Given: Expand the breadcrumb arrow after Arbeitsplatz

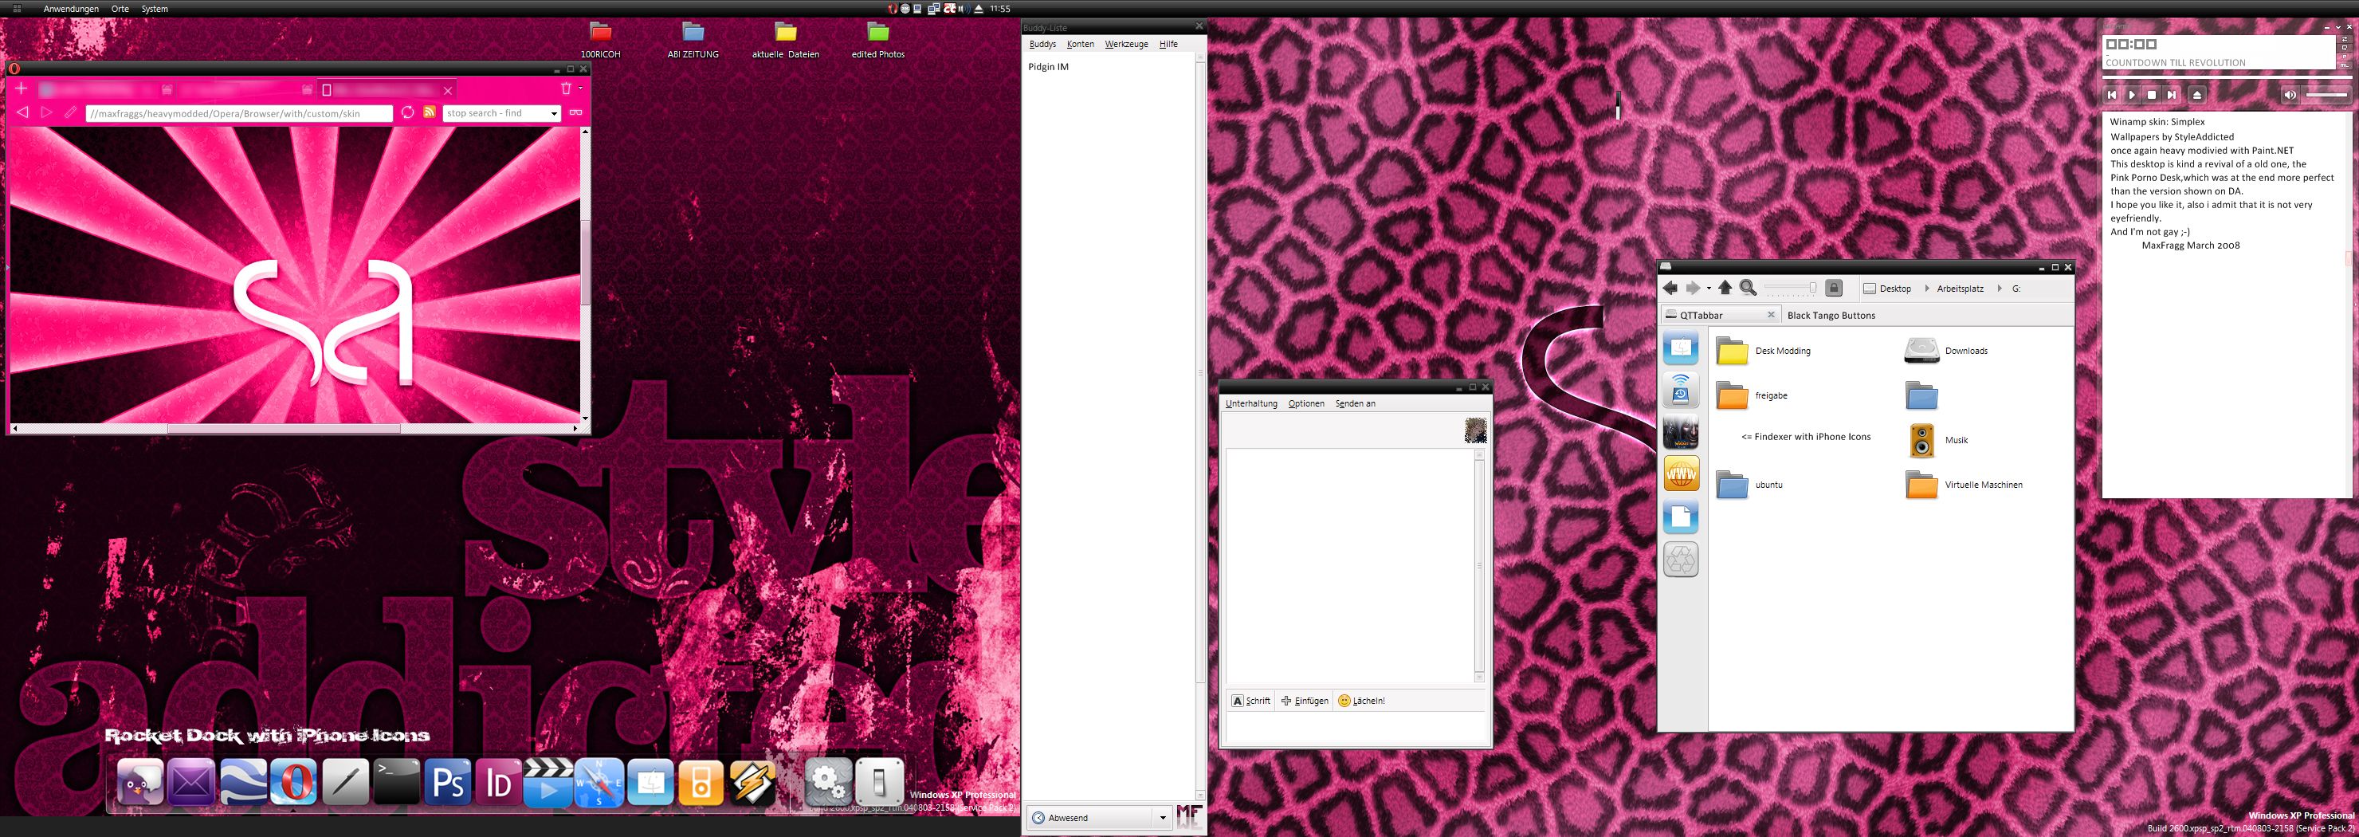Looking at the screenshot, I should (1999, 289).
